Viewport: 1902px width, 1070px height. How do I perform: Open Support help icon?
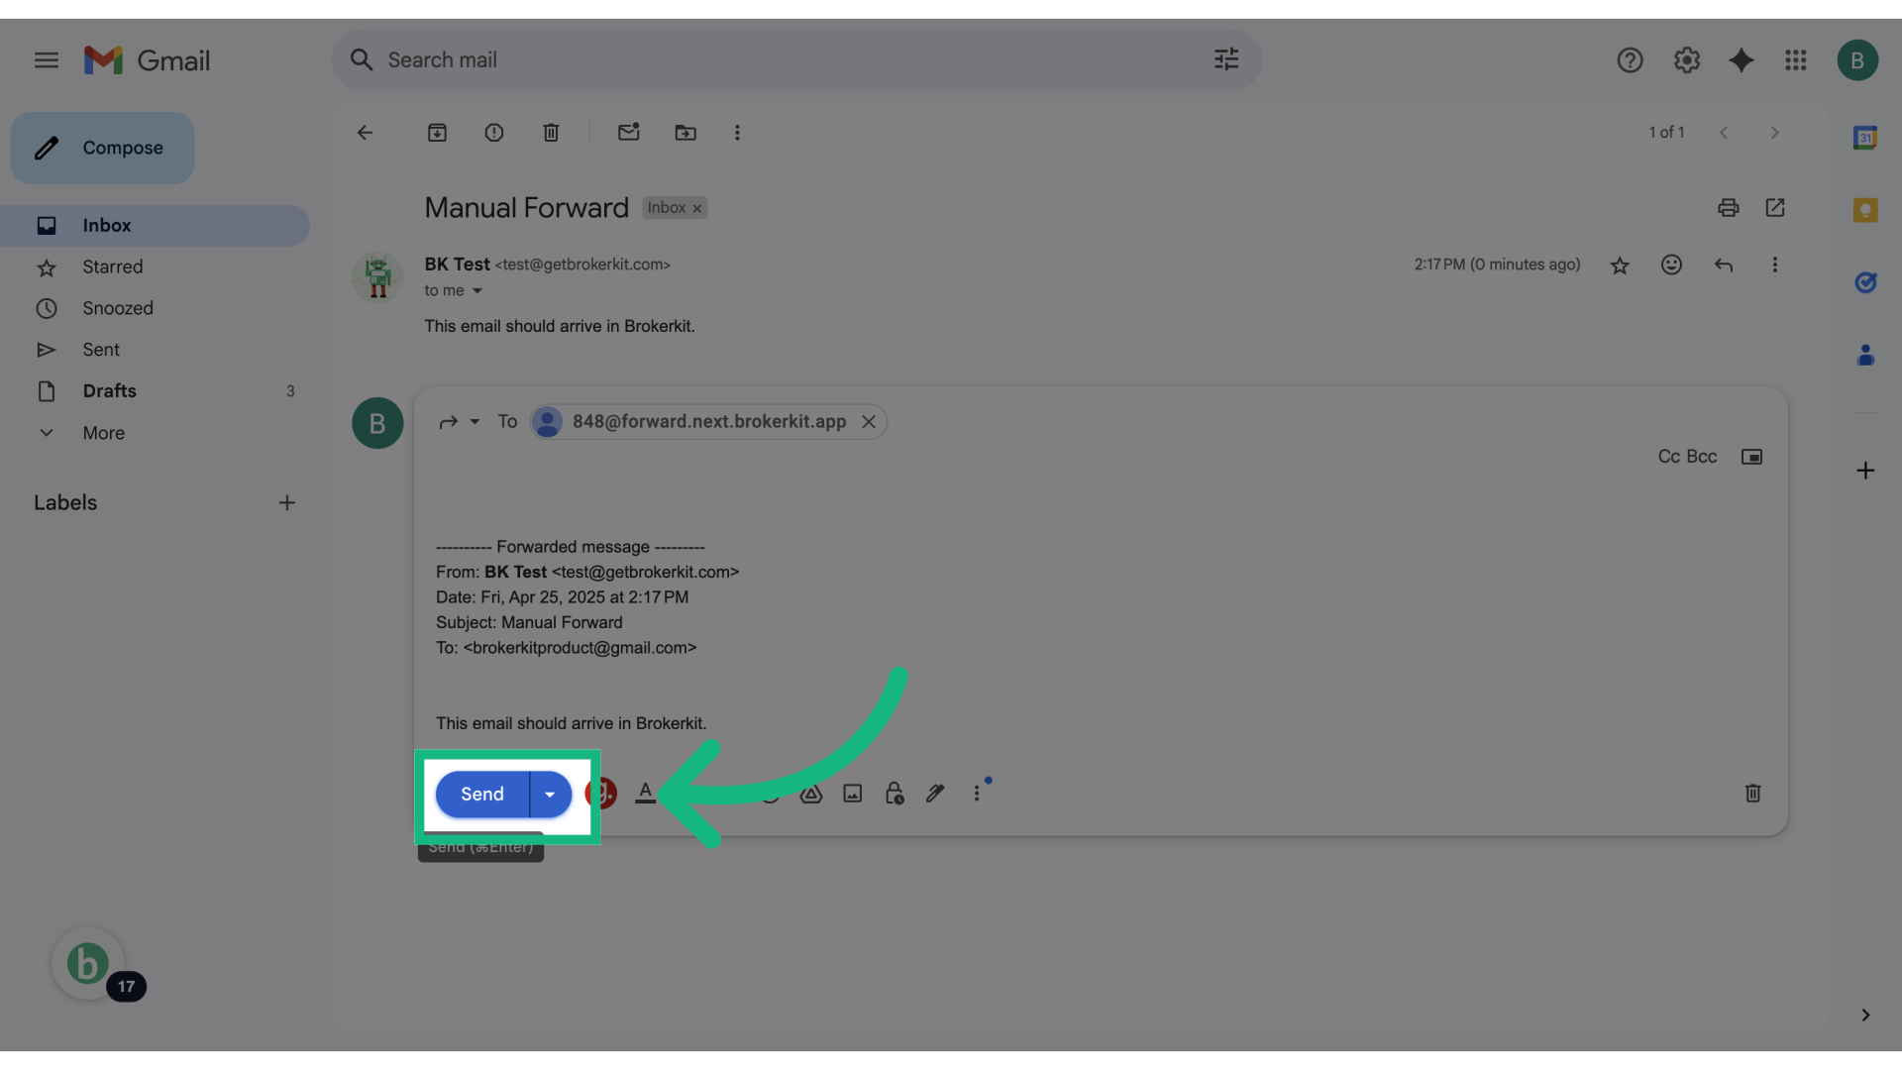(x=1631, y=60)
